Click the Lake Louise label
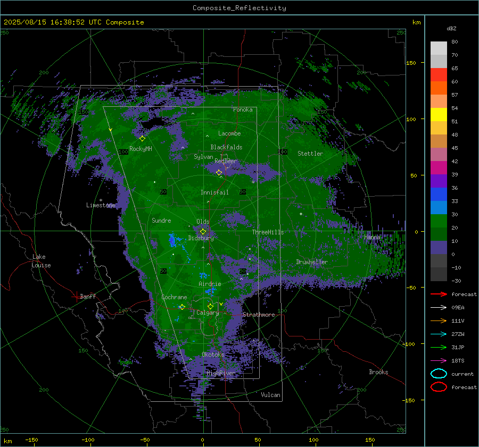 coord(41,261)
